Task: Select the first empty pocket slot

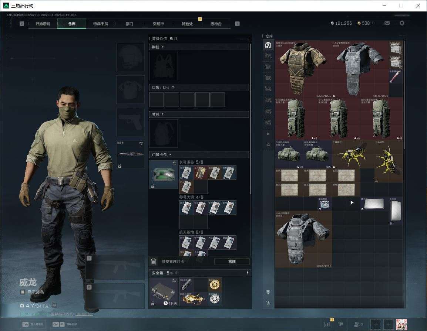Action: (x=157, y=99)
